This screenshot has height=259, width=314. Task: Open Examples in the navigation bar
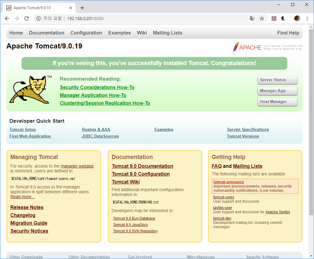[120, 33]
